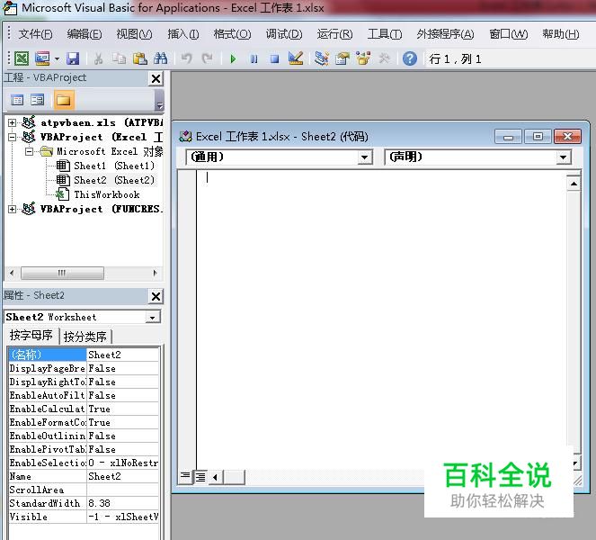596x540 pixels.
Task: Open VBA Help question mark icon
Action: coord(410,59)
